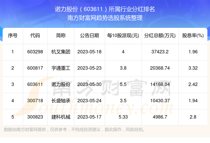210x143 pixels.
Task: Click per-10-share payout 5.33
Action: pyautogui.click(x=123, y=117)
